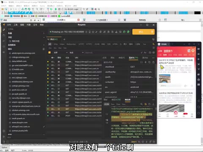Click the arch building thumbnail in emulator
Viewport: 203px width, 152px height.
pos(165,79)
